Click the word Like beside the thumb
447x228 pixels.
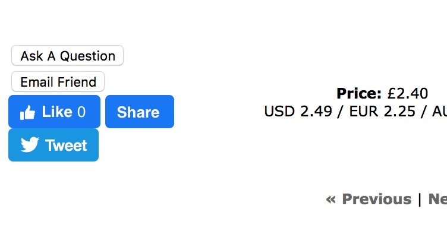57,112
